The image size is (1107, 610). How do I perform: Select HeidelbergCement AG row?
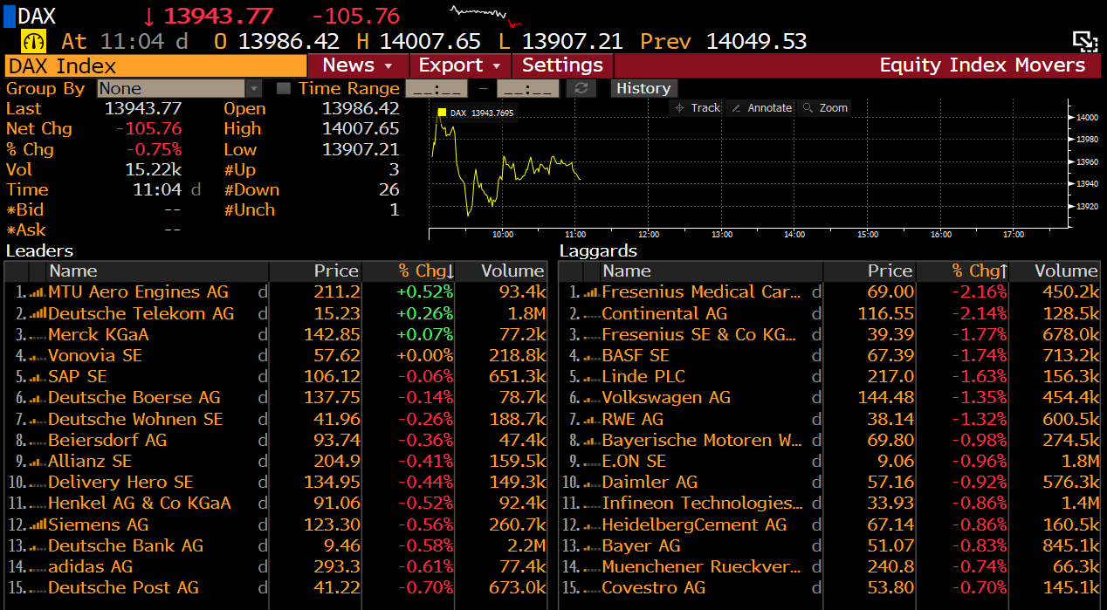829,524
